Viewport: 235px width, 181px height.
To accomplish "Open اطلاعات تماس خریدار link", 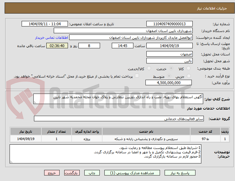I will 51,38.
